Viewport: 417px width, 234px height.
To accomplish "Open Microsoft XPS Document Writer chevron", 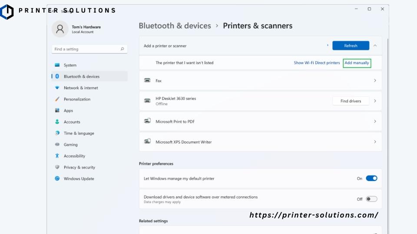I will tap(375, 142).
